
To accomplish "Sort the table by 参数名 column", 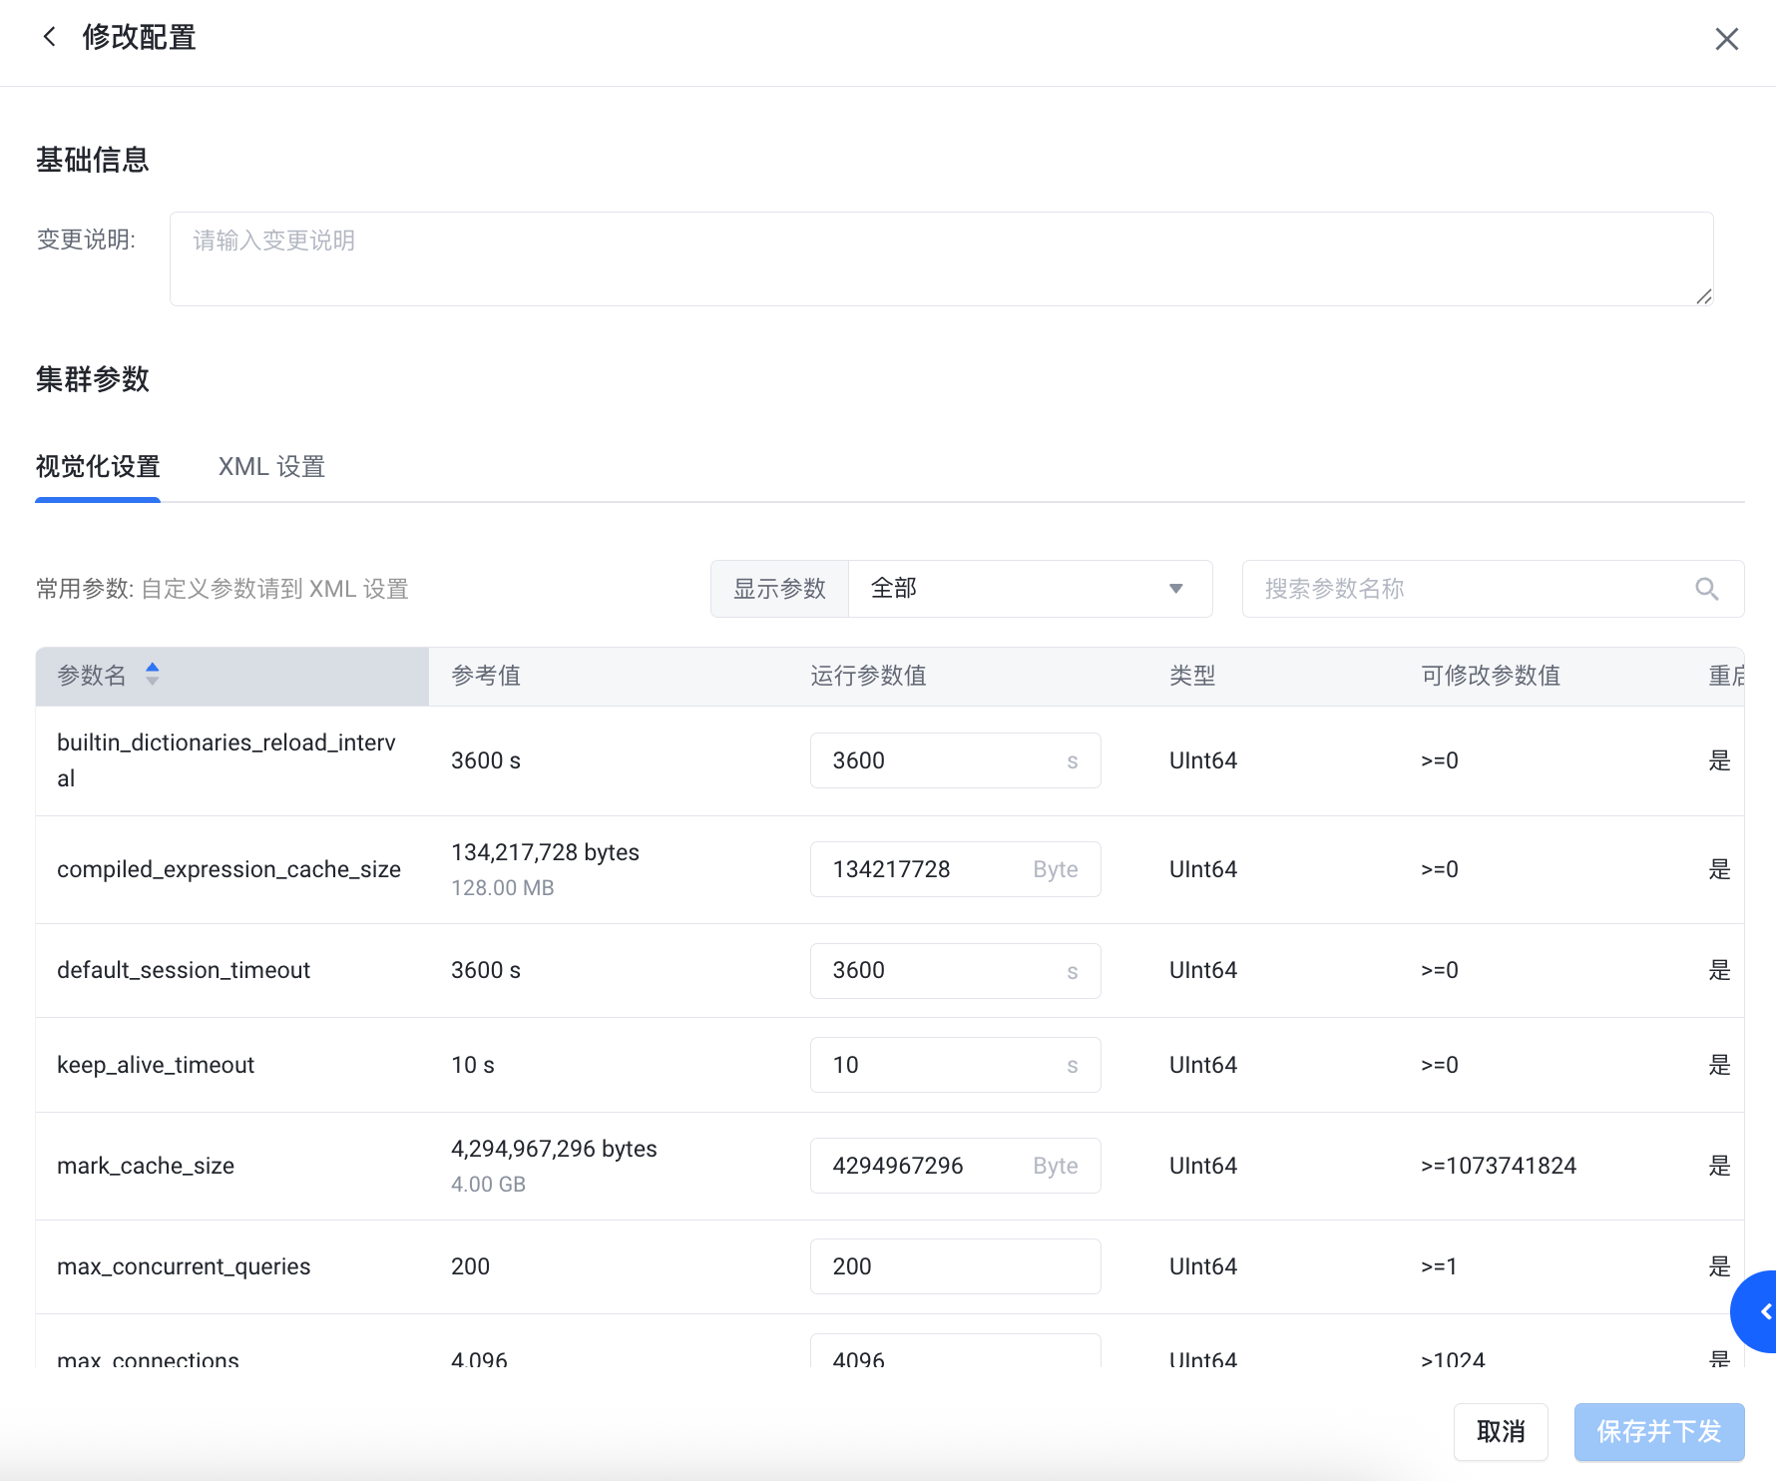I will [x=152, y=675].
